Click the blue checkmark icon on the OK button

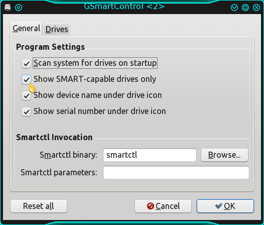pyautogui.click(x=219, y=206)
